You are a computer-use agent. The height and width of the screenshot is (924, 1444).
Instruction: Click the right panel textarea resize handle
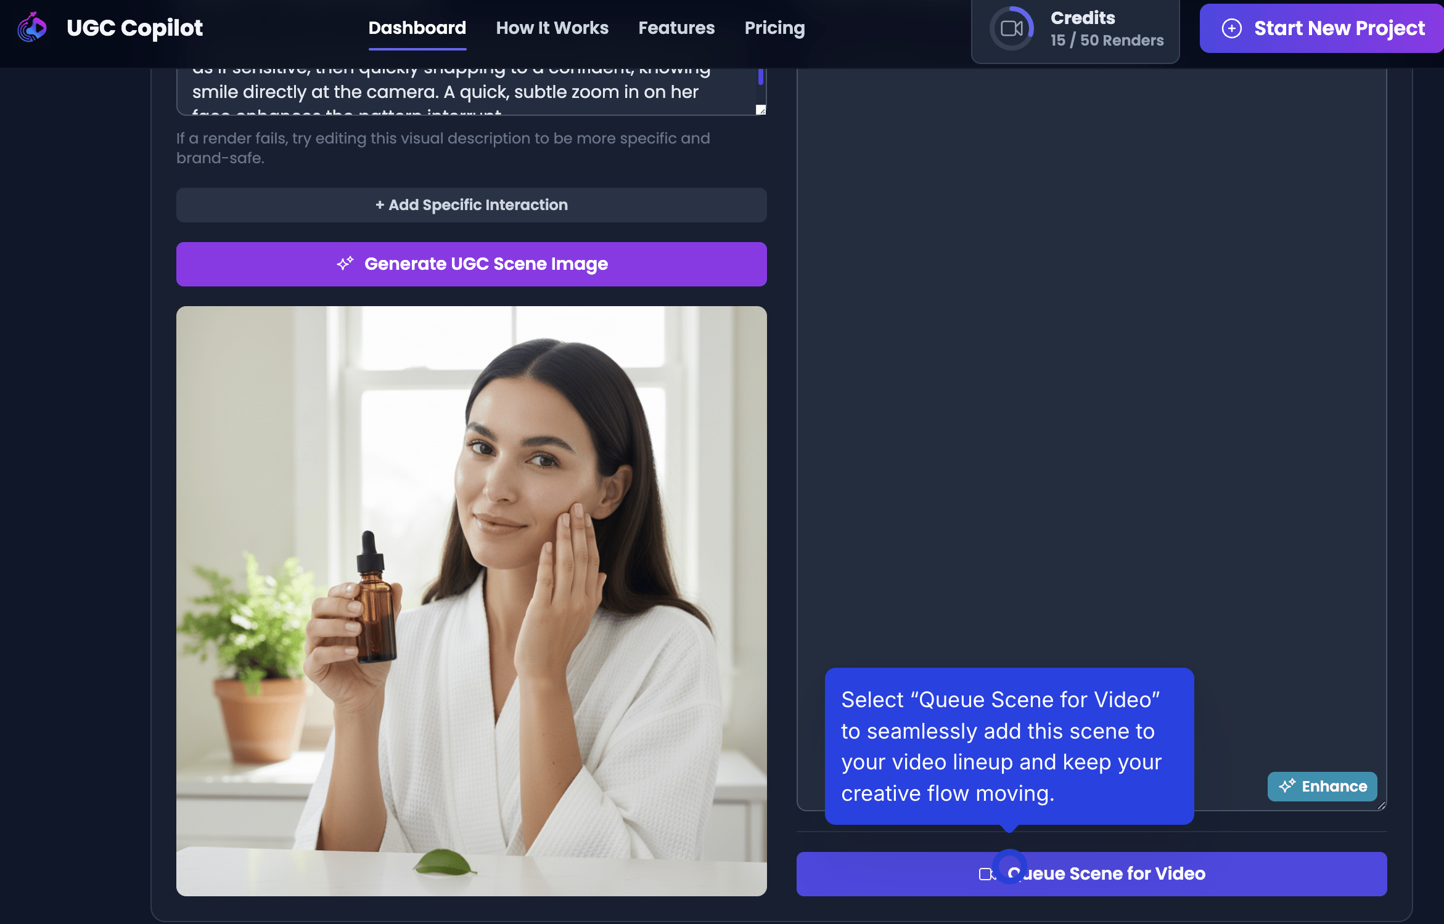(1381, 805)
